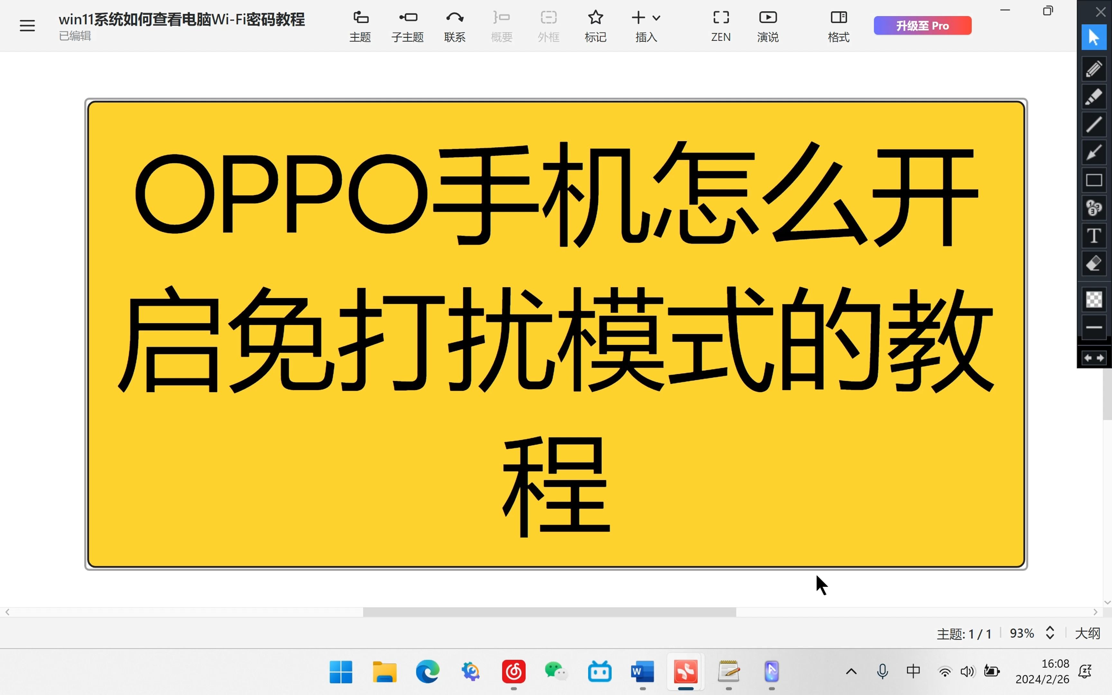Insert a 联系 relationship line
1112x695 pixels.
pyautogui.click(x=455, y=26)
